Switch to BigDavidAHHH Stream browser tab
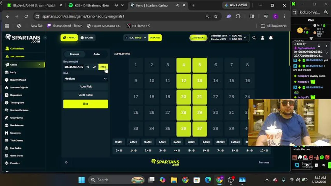 coord(34,5)
